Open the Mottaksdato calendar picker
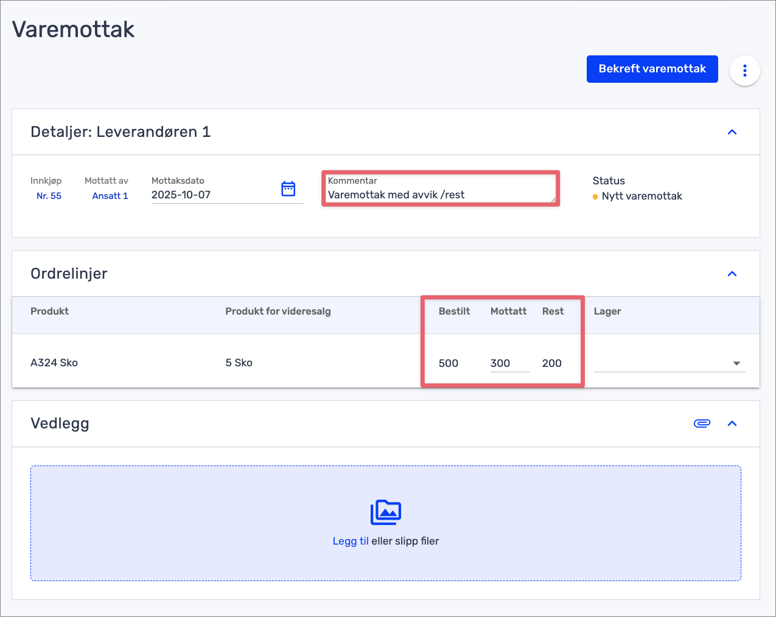The image size is (776, 617). 288,189
